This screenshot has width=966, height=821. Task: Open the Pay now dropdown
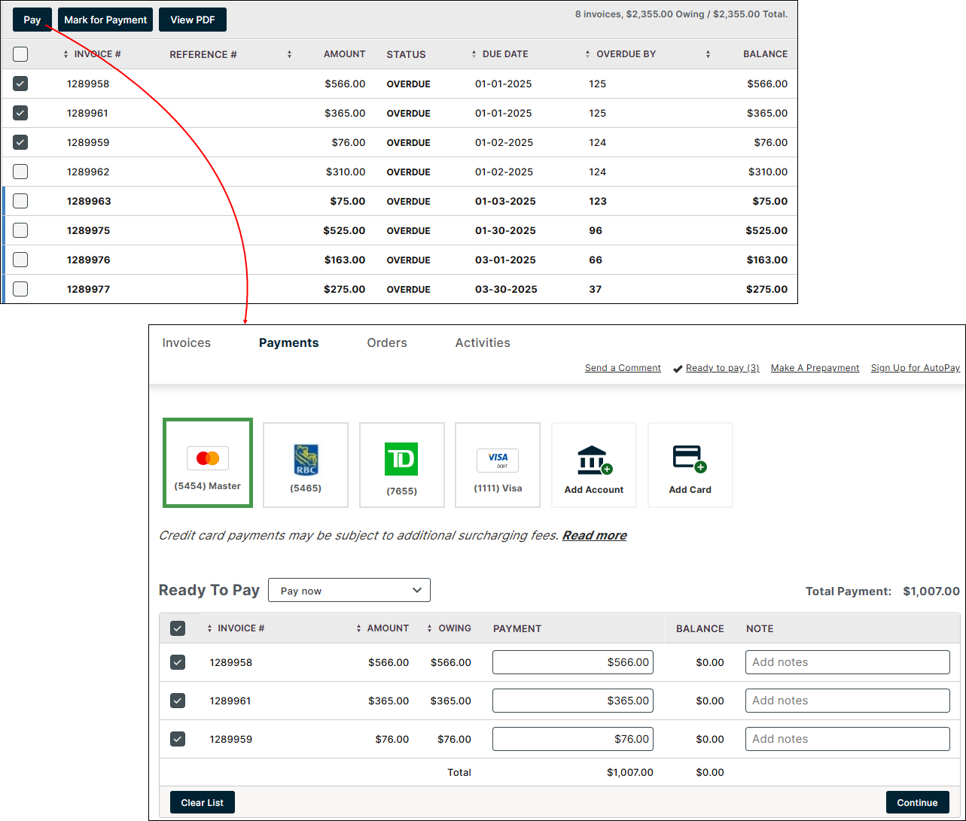[349, 590]
